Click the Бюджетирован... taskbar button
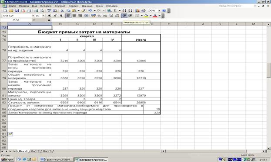Viewport: 271px width, 162px height. coord(91,159)
